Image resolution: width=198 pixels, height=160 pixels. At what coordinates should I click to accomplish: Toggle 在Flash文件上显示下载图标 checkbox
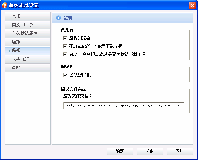coord(65,46)
